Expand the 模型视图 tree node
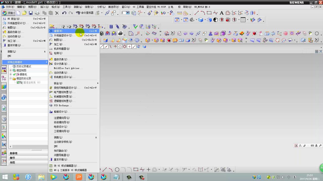323x181 pixels. 11,70
